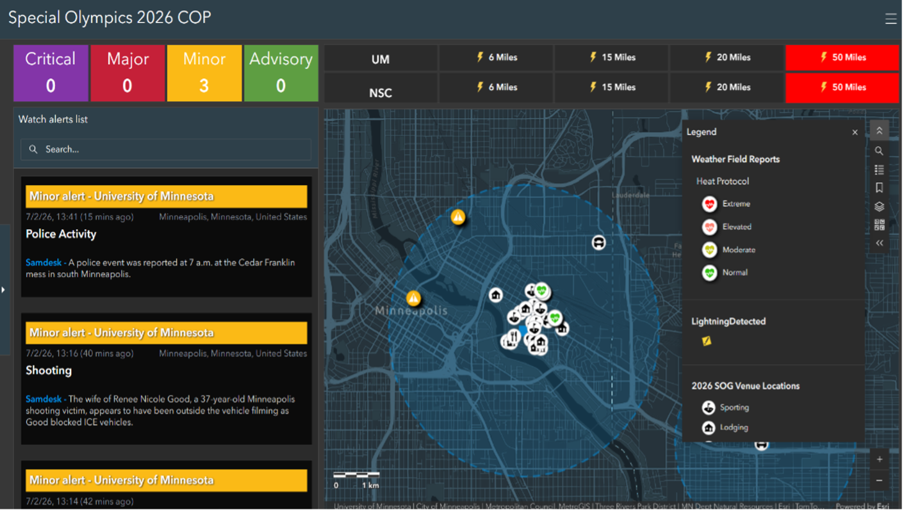
Task: Open the Shooting alert title
Action: point(49,371)
